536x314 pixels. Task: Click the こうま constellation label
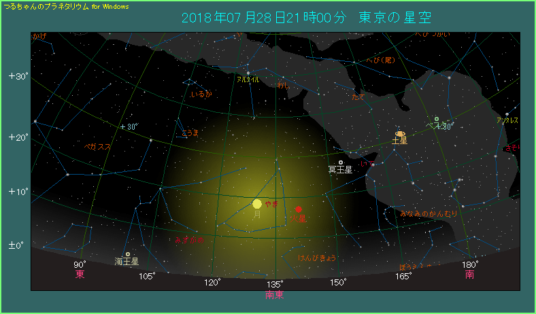pos(190,133)
